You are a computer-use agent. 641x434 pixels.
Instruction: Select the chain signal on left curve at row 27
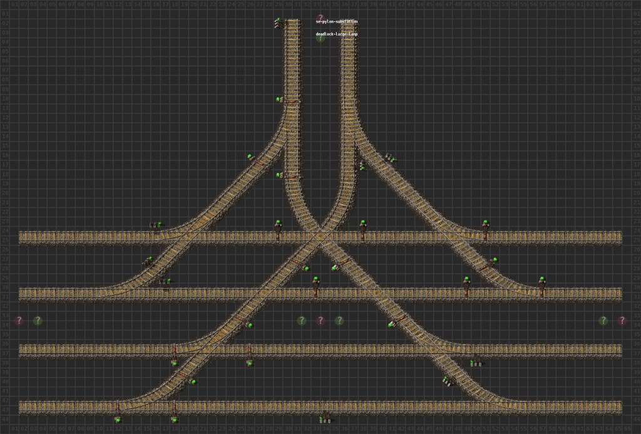[147, 261]
